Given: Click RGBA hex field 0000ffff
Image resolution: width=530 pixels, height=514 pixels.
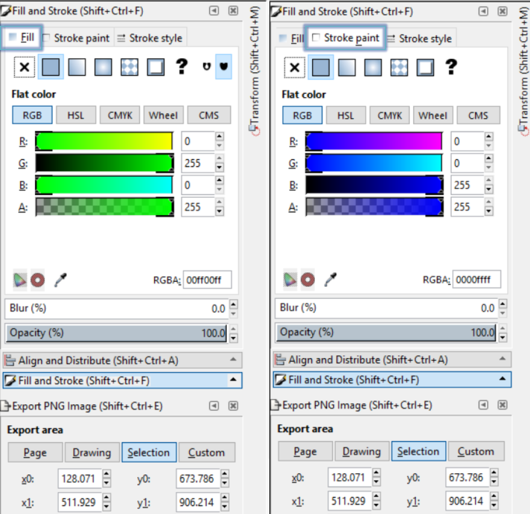Looking at the screenshot, I should click(476, 280).
